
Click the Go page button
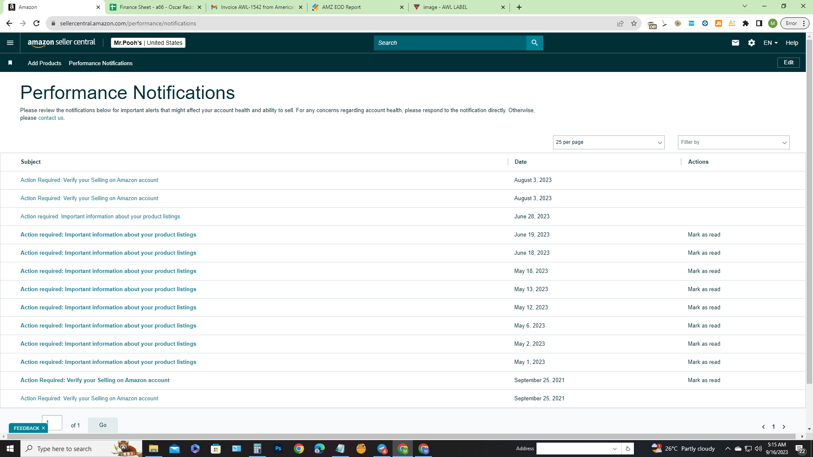tap(103, 425)
